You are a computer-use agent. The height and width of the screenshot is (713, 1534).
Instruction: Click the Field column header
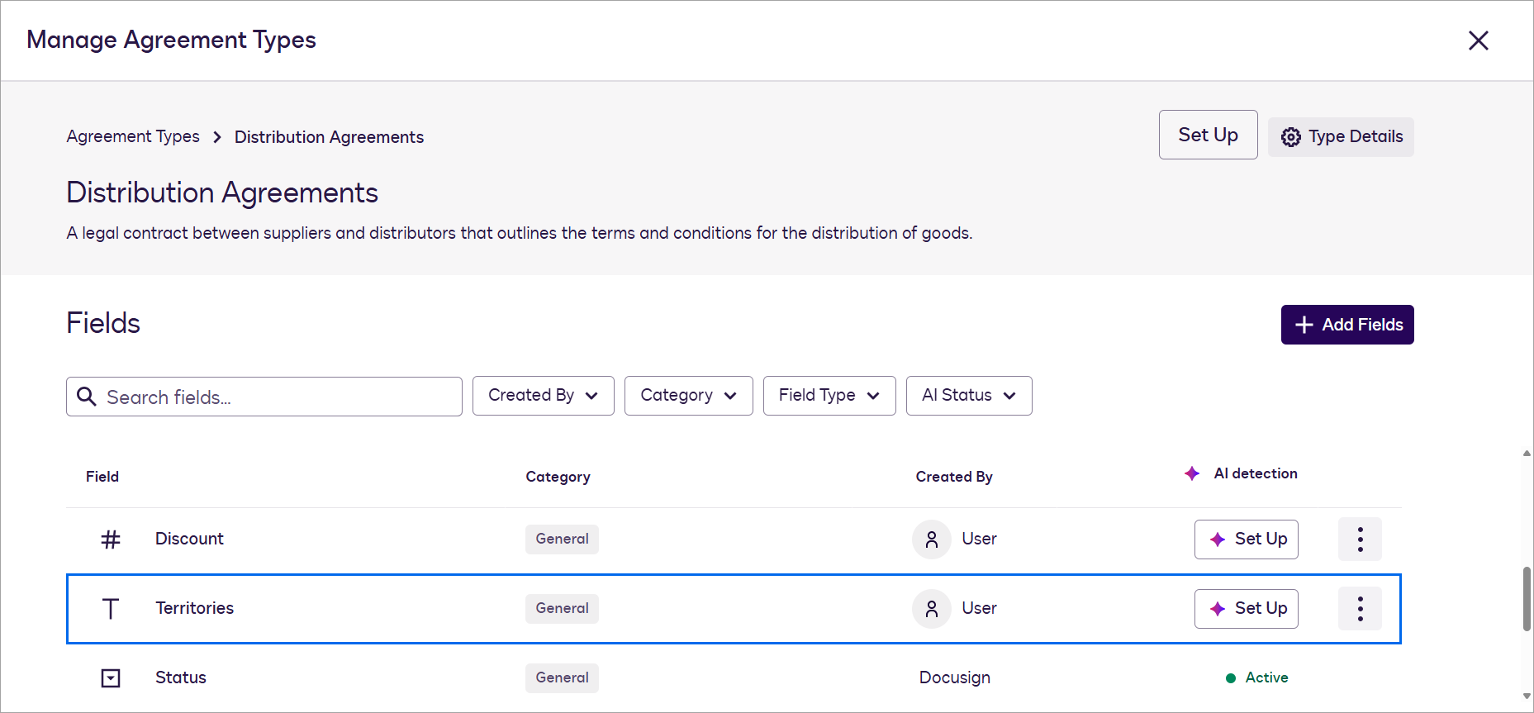pos(102,477)
